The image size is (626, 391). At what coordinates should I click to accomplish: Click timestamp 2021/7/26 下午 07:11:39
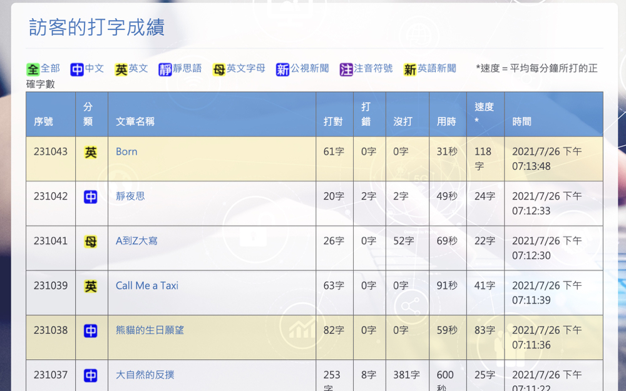pyautogui.click(x=547, y=293)
